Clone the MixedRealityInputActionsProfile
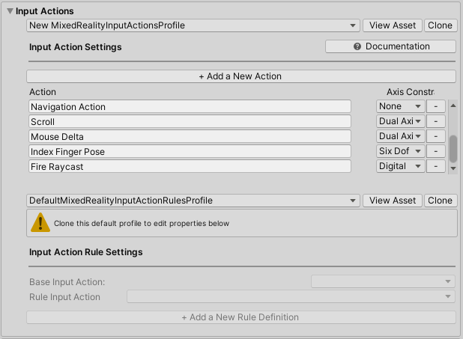 441,25
